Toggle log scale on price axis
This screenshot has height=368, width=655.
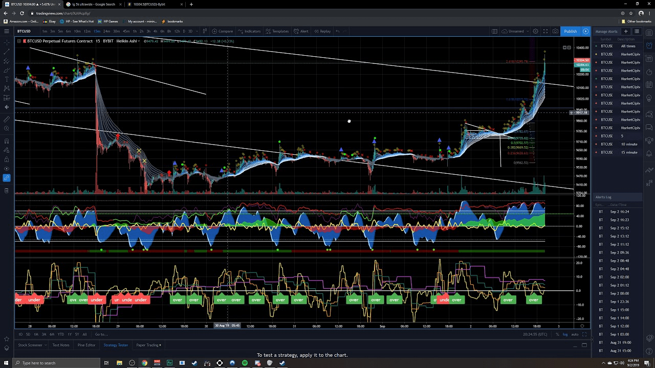[x=565, y=334]
